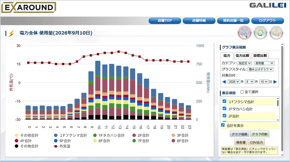Click right panel vertical scrollbar

click(282, 99)
